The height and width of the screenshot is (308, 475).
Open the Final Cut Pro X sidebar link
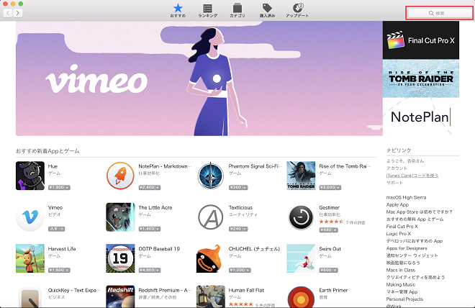pyautogui.click(x=402, y=226)
